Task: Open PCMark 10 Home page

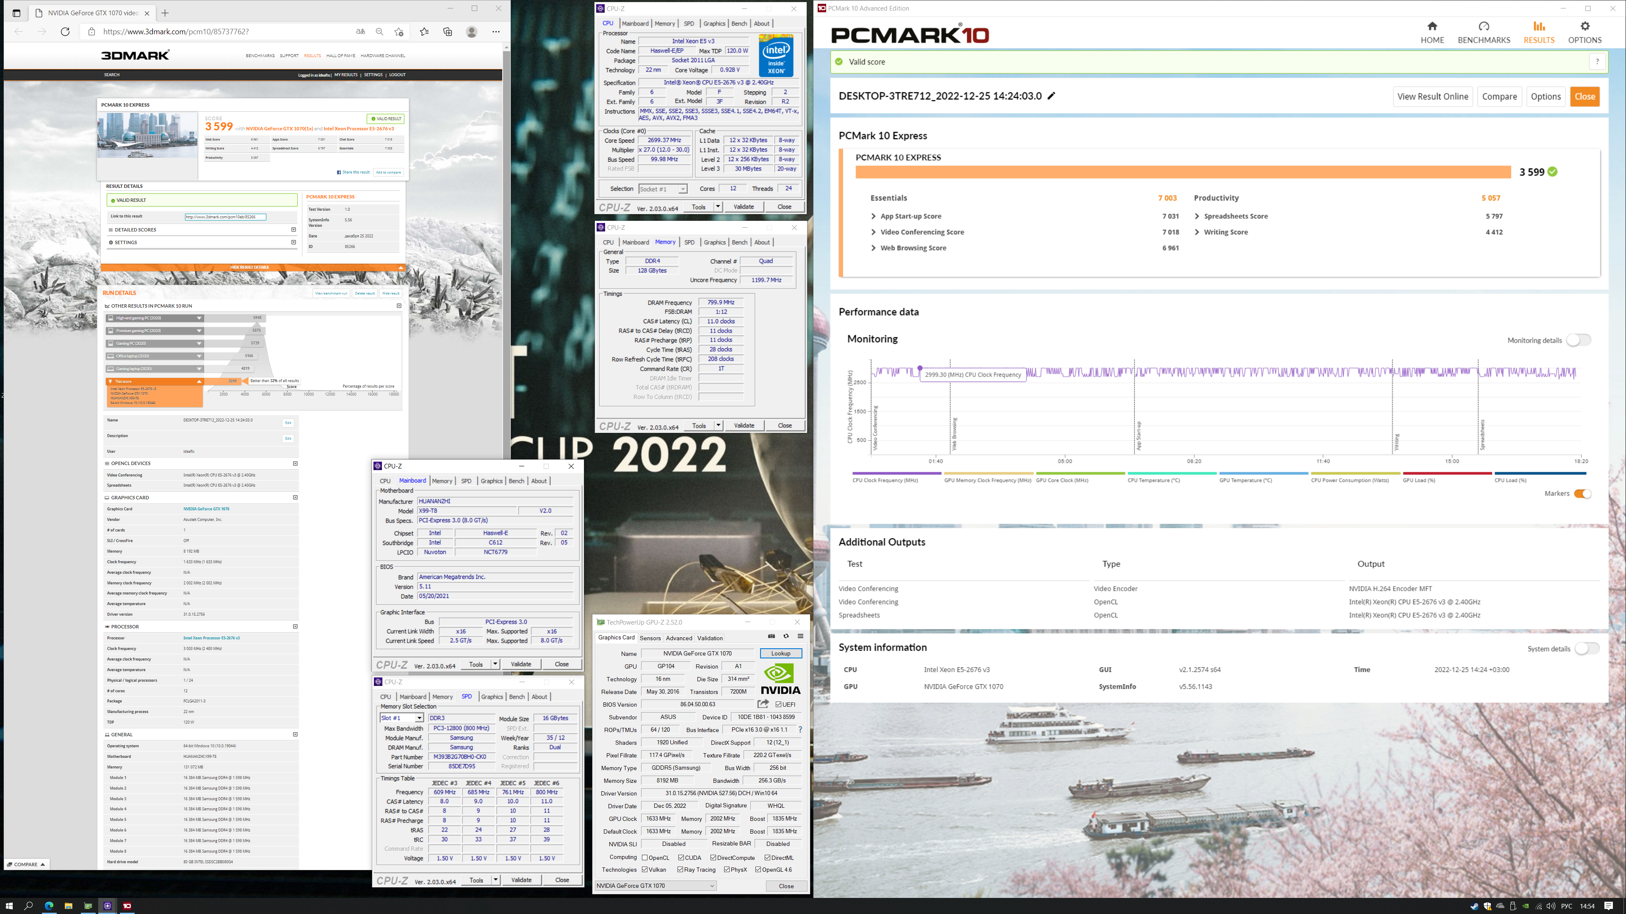Action: tap(1432, 32)
